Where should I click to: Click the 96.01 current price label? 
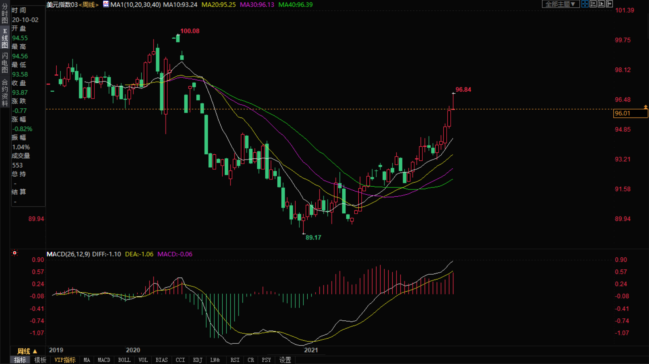(x=630, y=114)
